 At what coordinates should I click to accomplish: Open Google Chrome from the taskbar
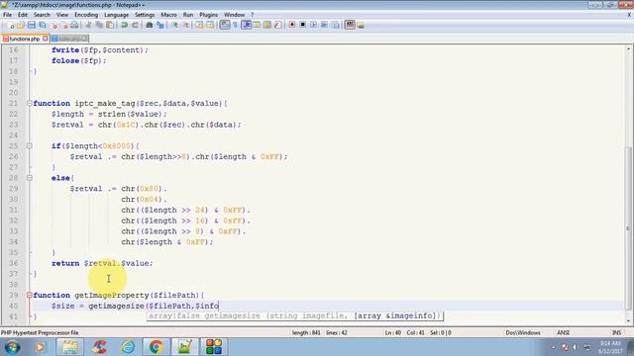[x=157, y=347]
